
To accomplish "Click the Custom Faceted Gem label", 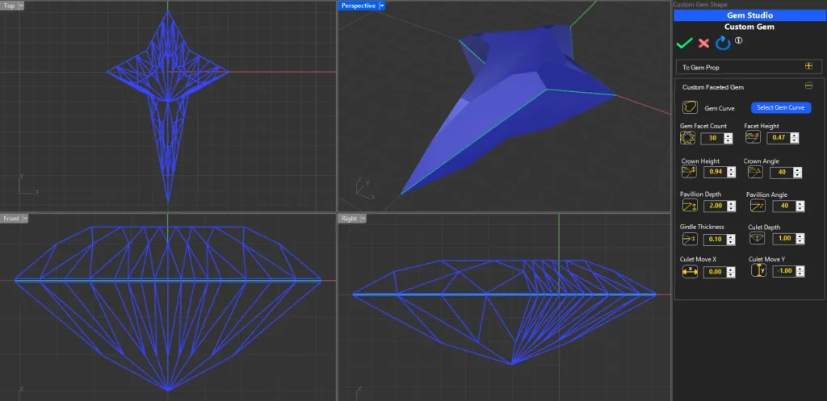I will point(713,87).
